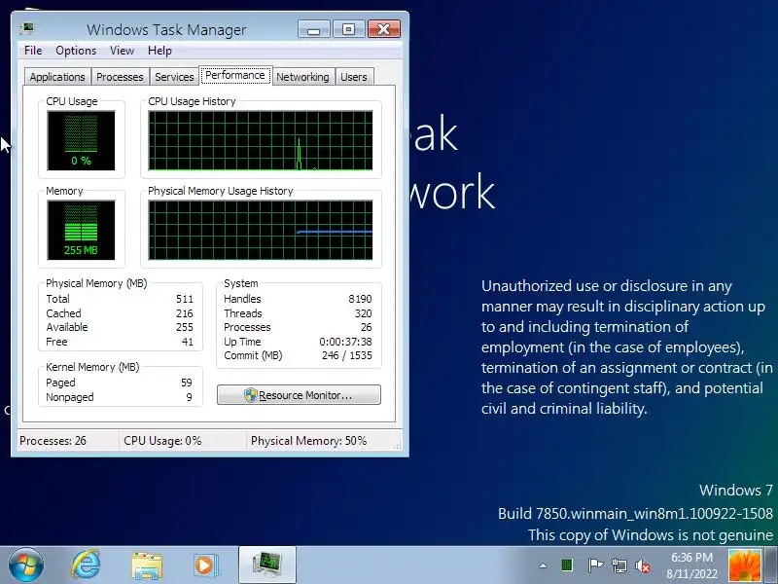778x584 pixels.
Task: Show hidden tray icons arrow
Action: coord(543,566)
